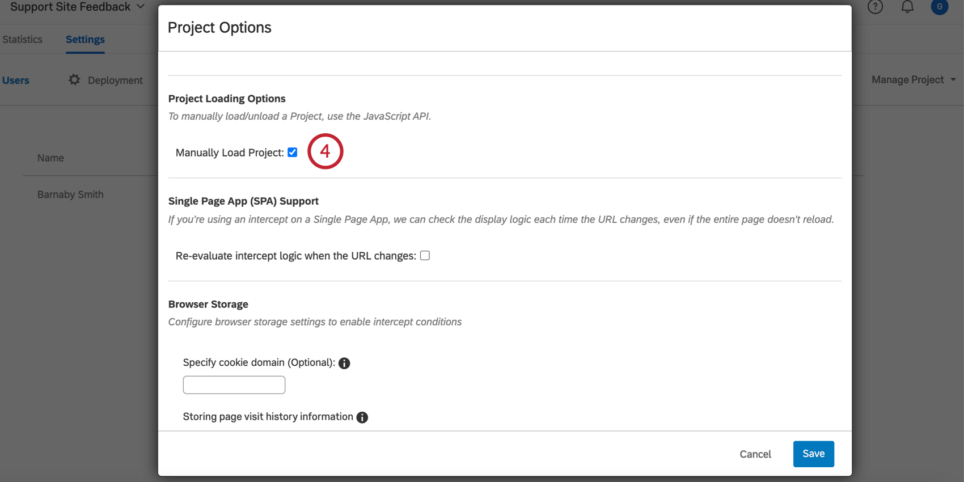
Task: Open the Users section
Action: pos(16,81)
